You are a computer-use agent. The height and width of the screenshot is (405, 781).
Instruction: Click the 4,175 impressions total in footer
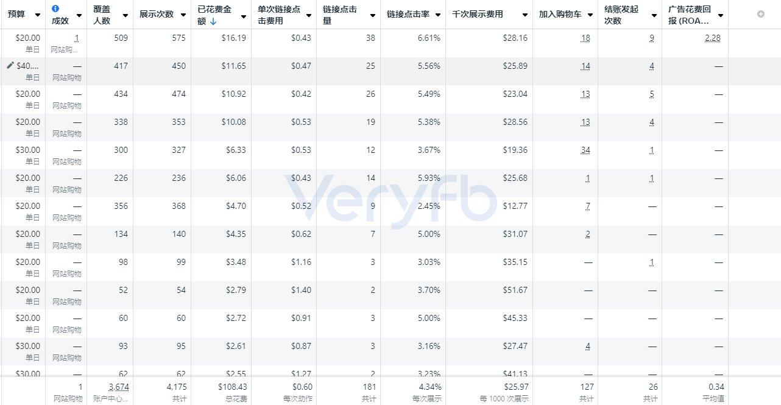[177, 387]
